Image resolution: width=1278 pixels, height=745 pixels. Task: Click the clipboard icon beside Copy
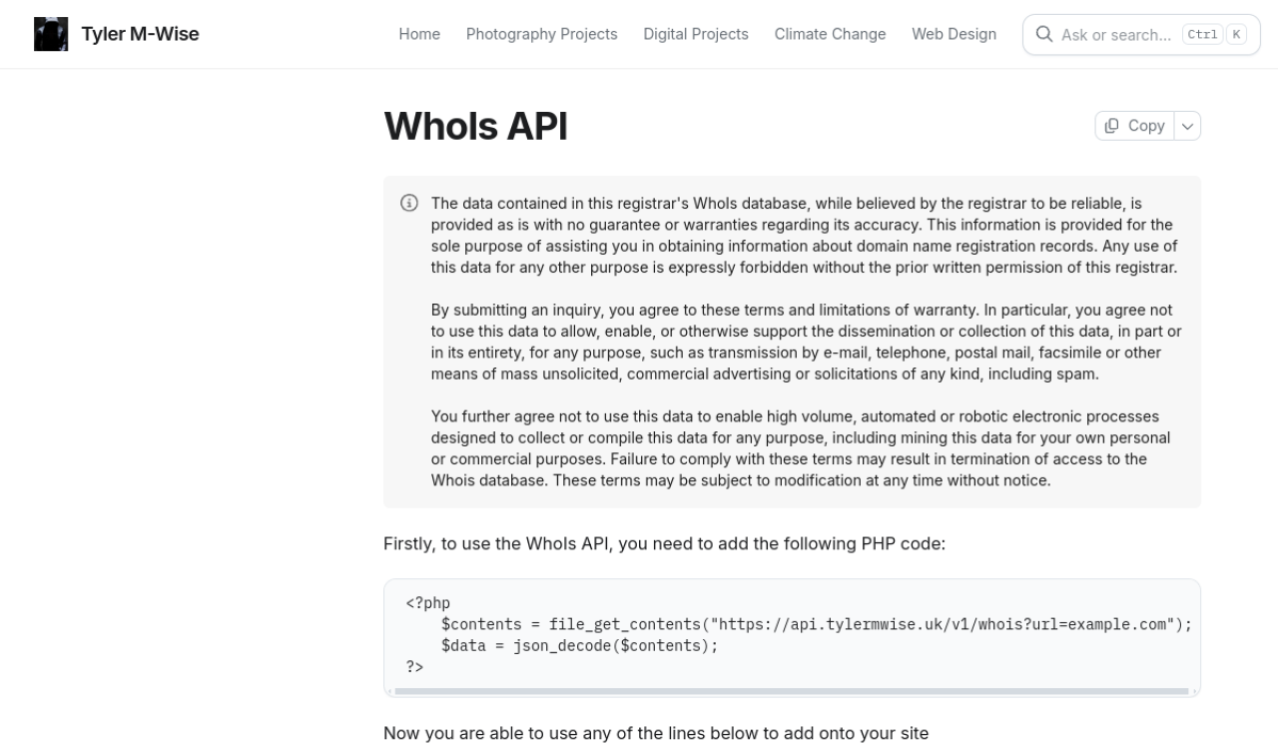click(1112, 126)
